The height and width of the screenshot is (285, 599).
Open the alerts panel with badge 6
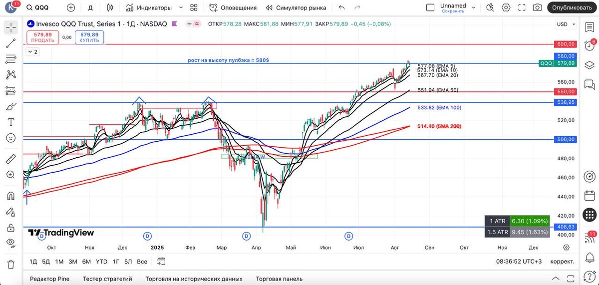pyautogui.click(x=590, y=46)
